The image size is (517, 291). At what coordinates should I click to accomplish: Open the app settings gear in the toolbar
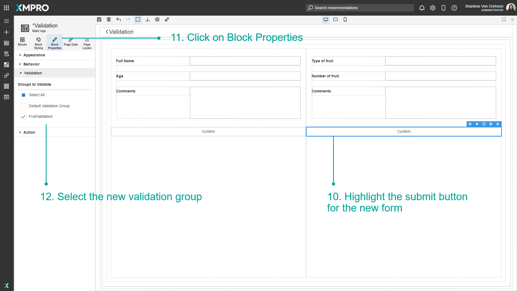(157, 19)
